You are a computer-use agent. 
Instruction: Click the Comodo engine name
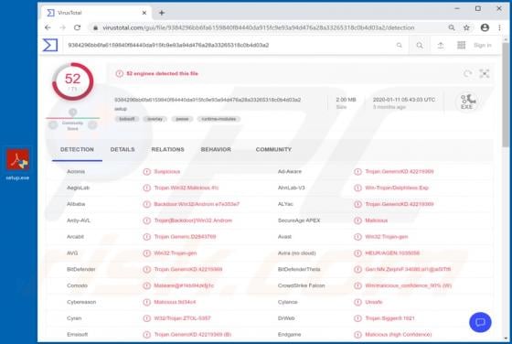coord(77,285)
